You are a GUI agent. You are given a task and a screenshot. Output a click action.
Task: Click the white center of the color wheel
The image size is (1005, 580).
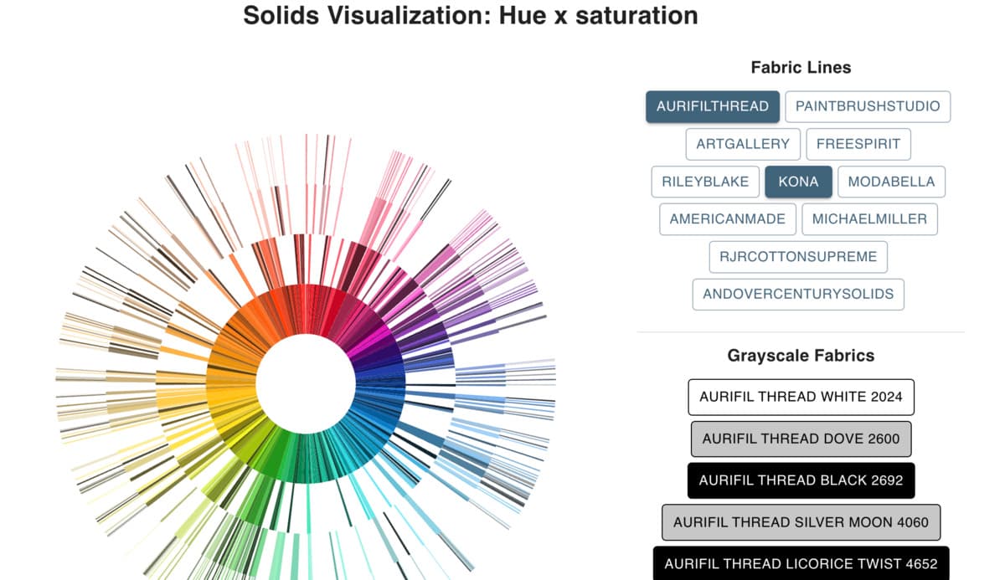[306, 382]
